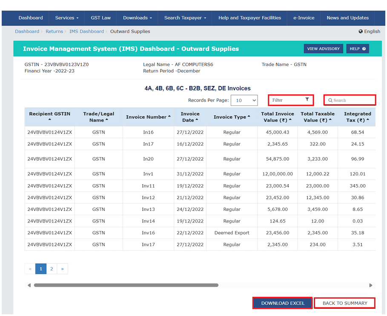Viewport: 387px width, 316px height.
Task: Expand the Services menu
Action: (67, 18)
